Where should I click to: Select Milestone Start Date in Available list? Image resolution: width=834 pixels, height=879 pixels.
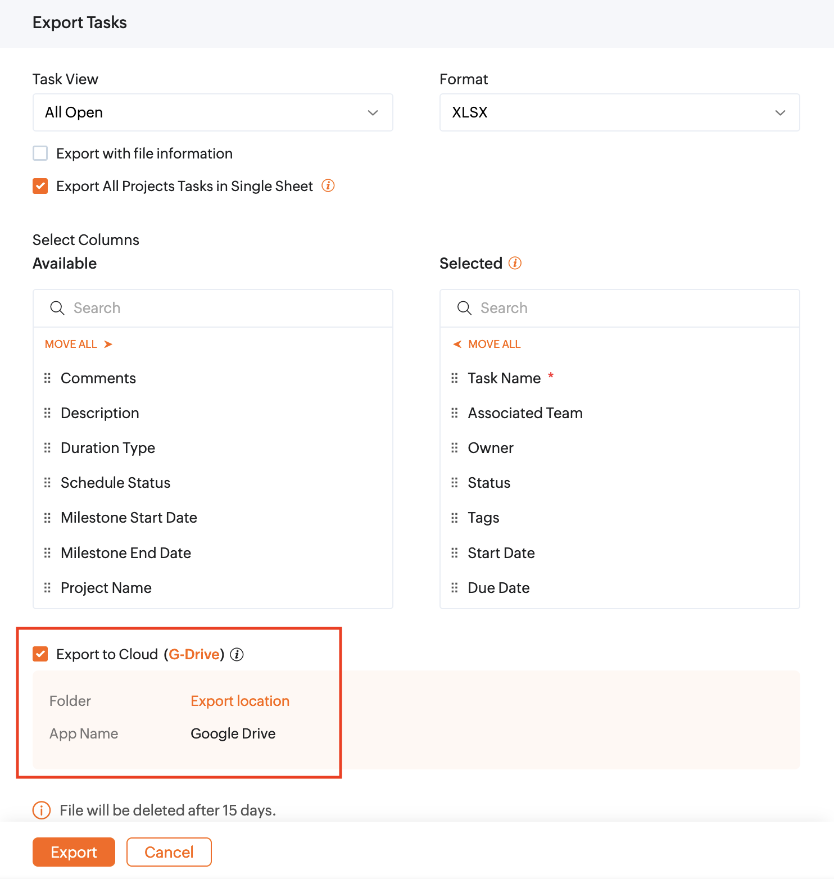129,518
